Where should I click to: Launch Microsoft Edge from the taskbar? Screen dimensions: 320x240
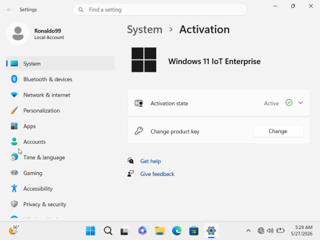click(x=177, y=230)
